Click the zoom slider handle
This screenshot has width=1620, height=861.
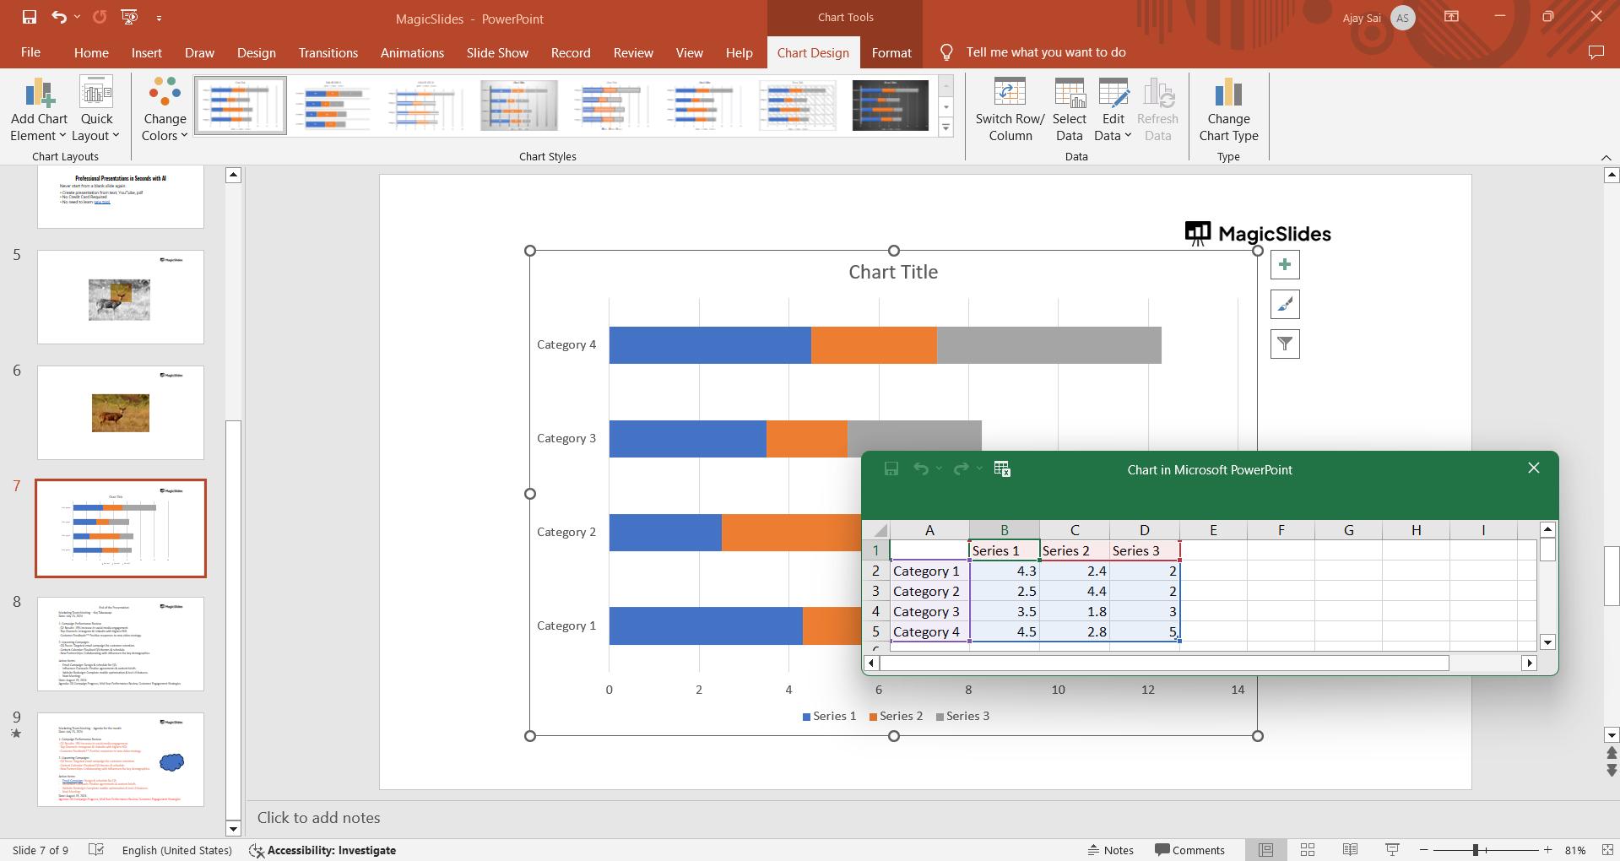1476,850
